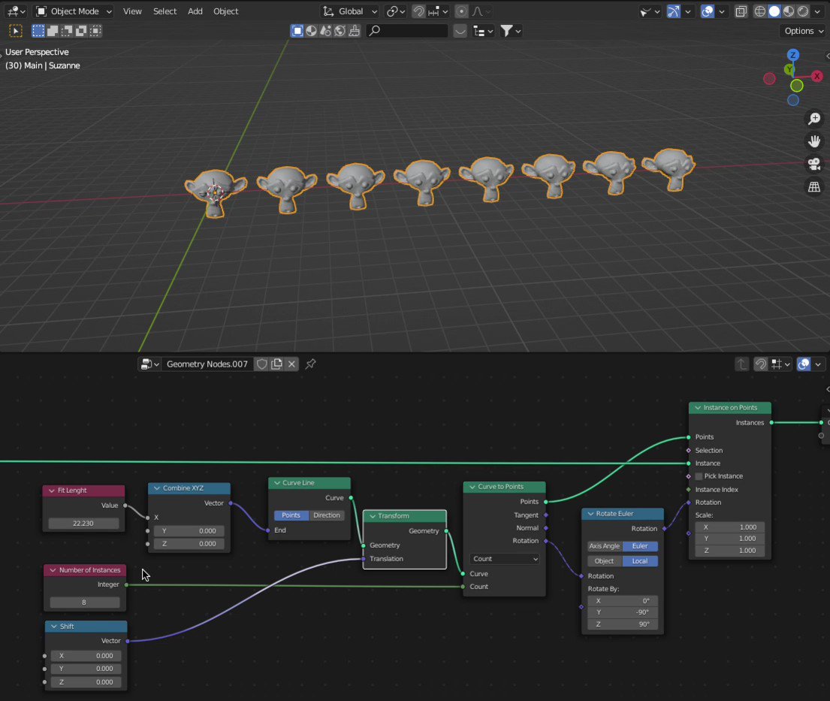Open the display mode dropdown with tree icon

point(483,32)
